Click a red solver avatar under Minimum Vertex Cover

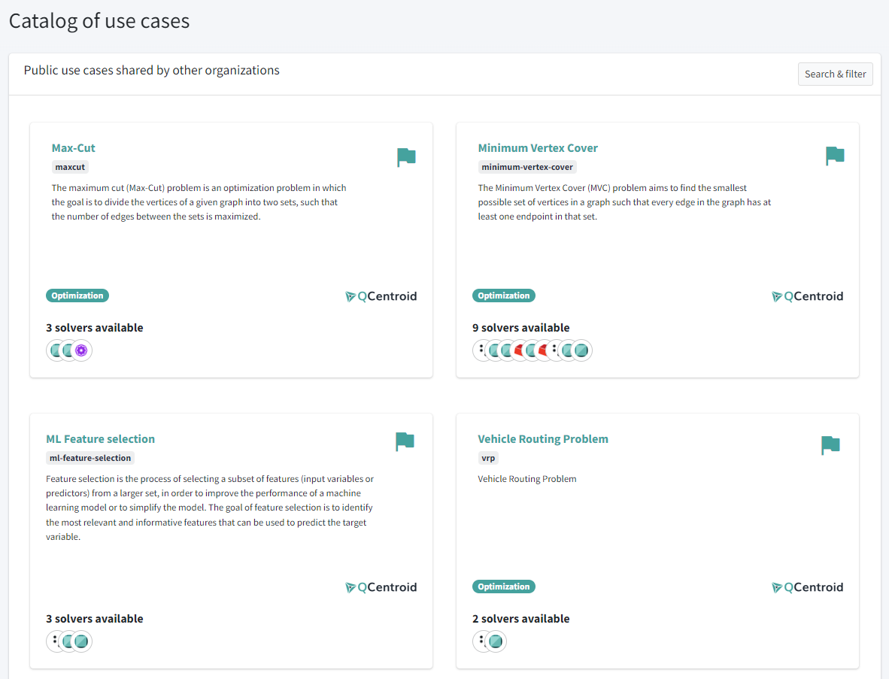520,350
